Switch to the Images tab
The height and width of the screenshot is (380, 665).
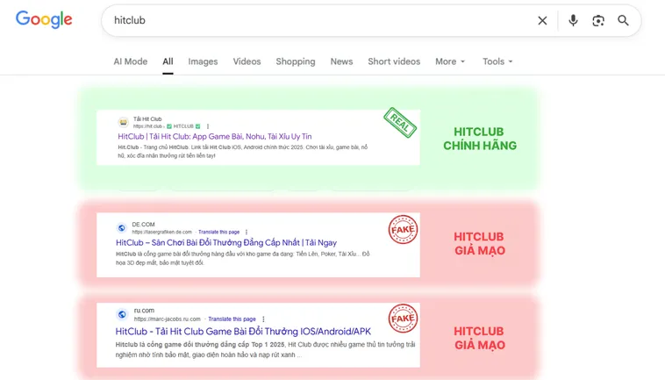[203, 61]
